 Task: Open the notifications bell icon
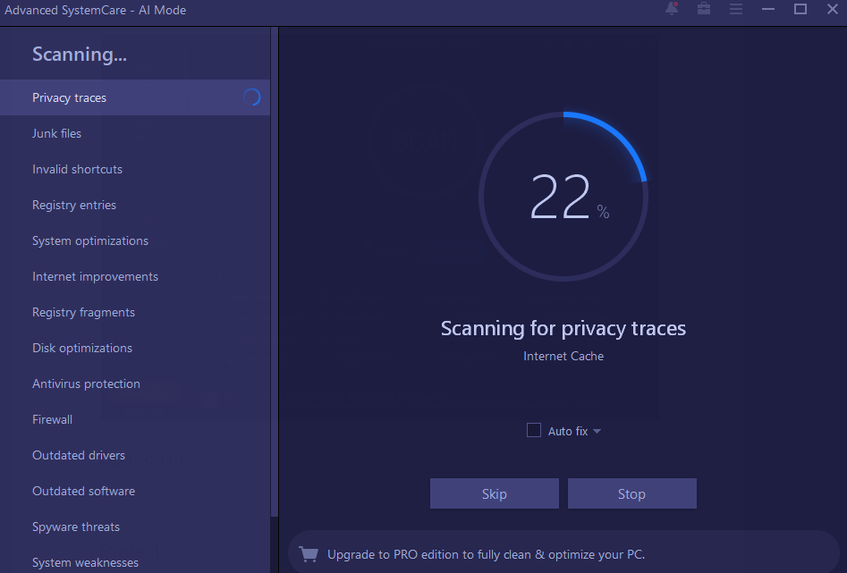(672, 9)
